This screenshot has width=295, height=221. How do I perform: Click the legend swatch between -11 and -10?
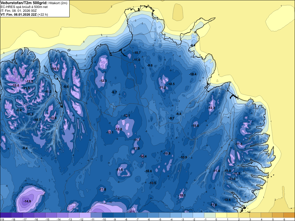[x=96, y=215]
